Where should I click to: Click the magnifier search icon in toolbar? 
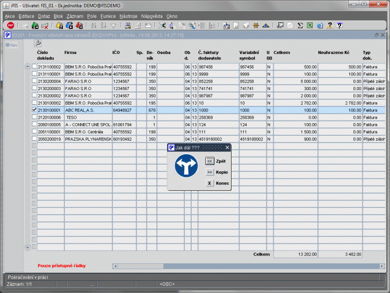click(x=192, y=25)
